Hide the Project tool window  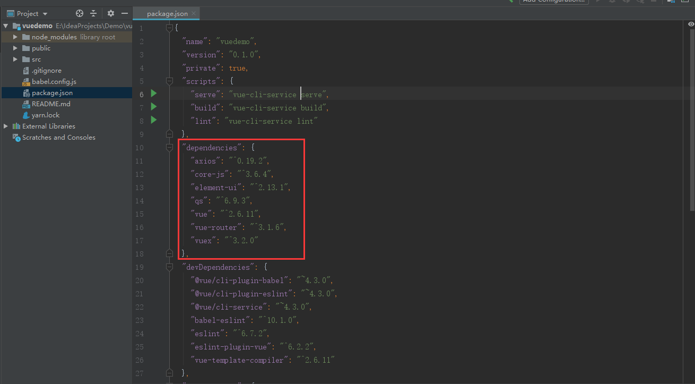tap(125, 13)
